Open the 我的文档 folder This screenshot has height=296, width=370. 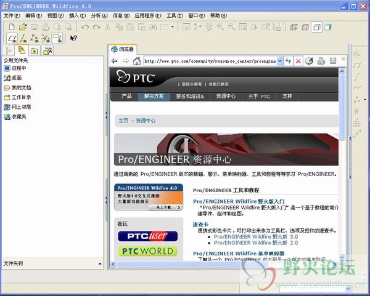point(17,87)
